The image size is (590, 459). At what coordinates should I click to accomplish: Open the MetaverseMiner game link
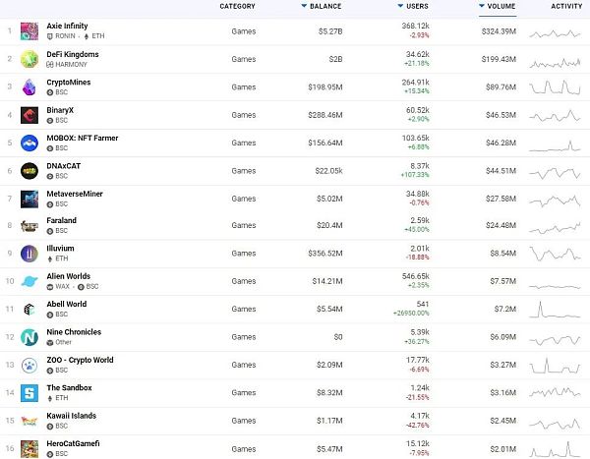(x=75, y=194)
